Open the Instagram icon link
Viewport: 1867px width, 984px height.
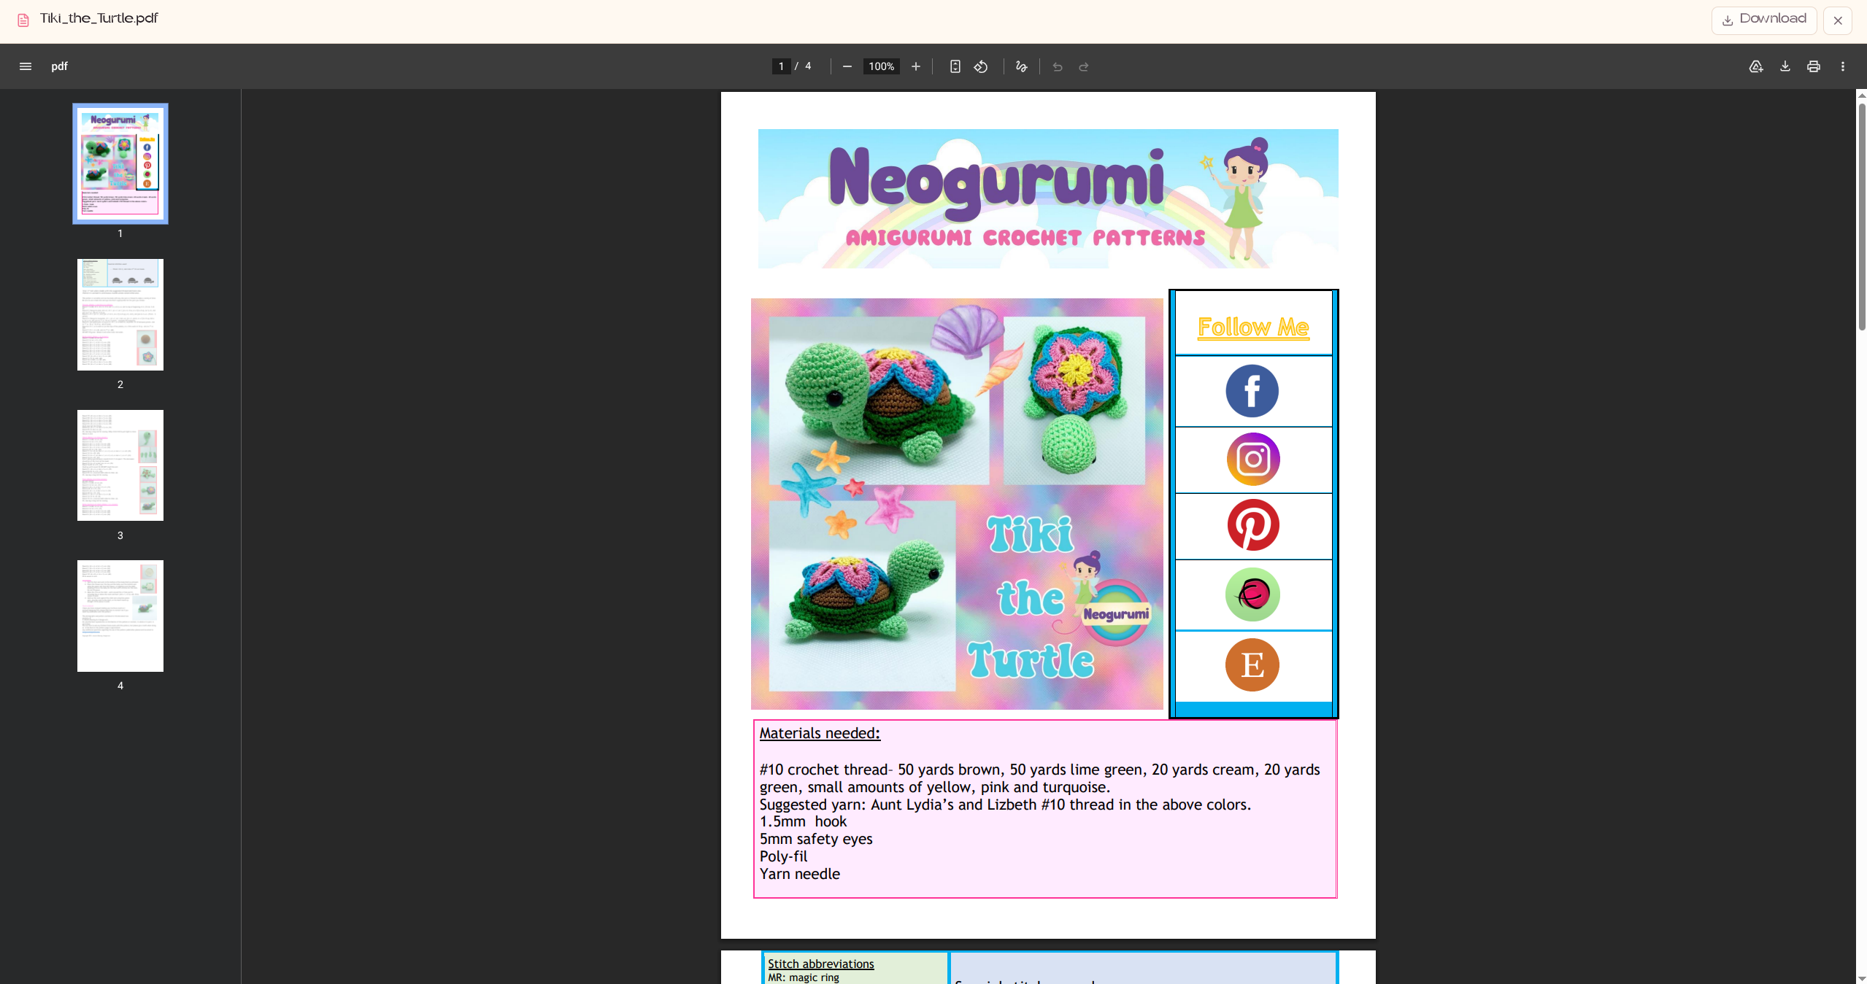click(1253, 459)
